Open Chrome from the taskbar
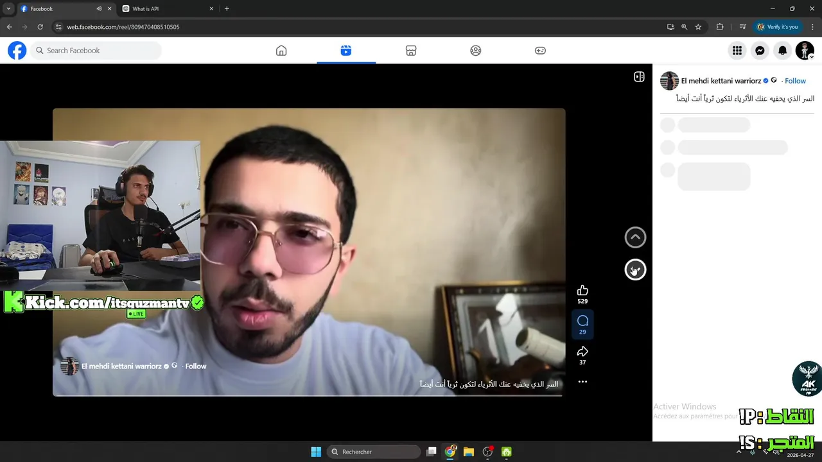822x462 pixels. [451, 452]
